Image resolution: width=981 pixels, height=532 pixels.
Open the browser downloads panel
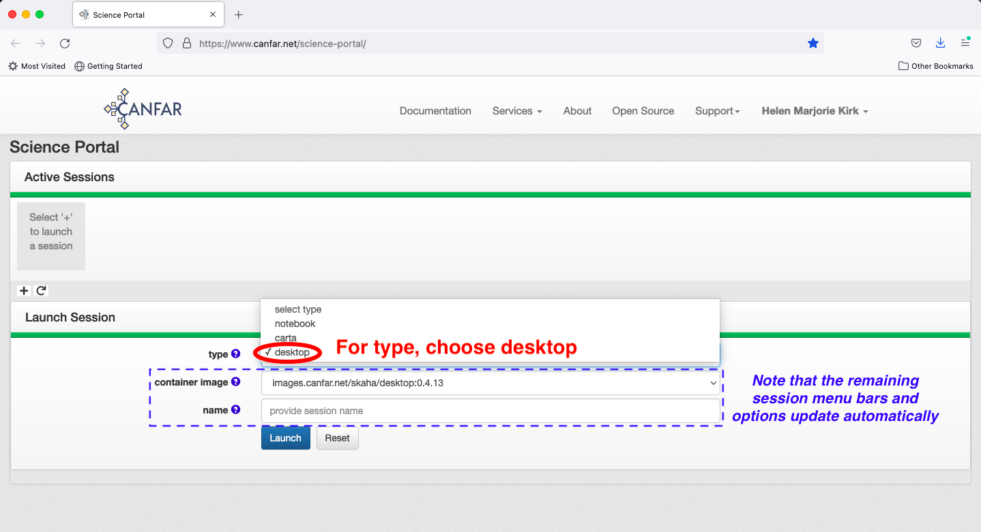click(x=941, y=43)
